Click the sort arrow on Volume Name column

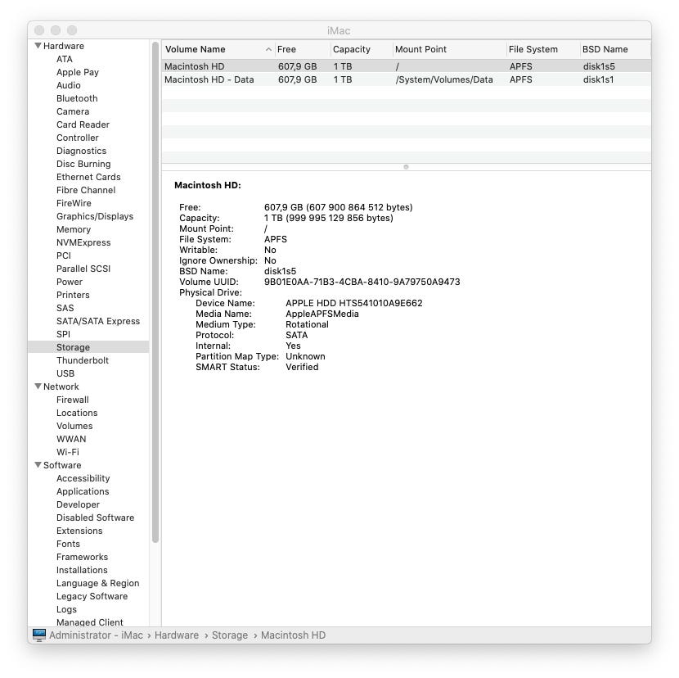(x=268, y=49)
